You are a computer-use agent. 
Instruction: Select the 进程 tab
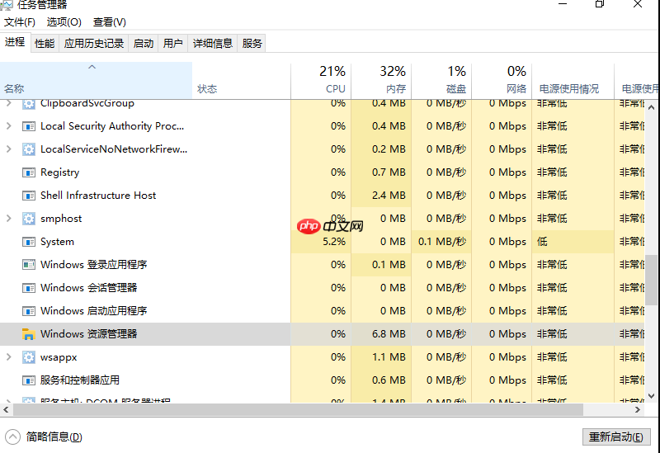[15, 42]
